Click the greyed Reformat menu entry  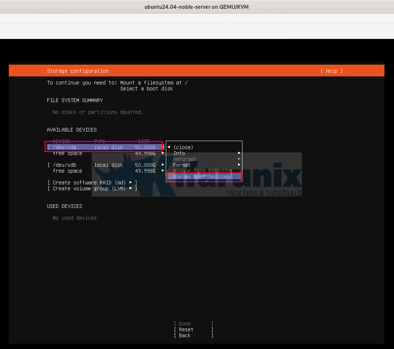pyautogui.click(x=185, y=159)
